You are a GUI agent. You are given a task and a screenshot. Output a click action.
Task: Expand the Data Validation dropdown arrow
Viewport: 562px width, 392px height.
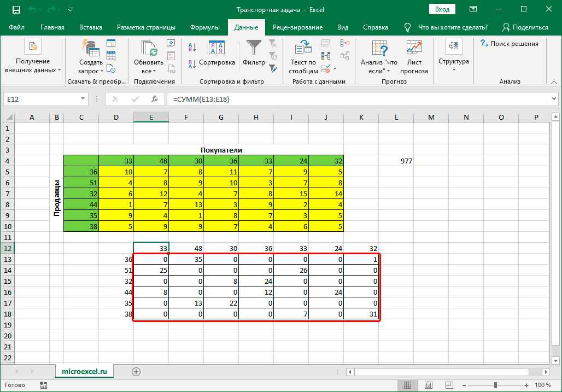coord(335,68)
